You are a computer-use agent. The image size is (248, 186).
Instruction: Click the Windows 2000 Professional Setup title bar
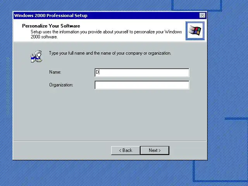(110, 15)
